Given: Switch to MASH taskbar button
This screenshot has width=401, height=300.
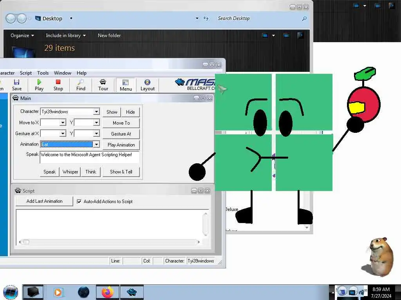Looking at the screenshot, I should click(132, 292).
